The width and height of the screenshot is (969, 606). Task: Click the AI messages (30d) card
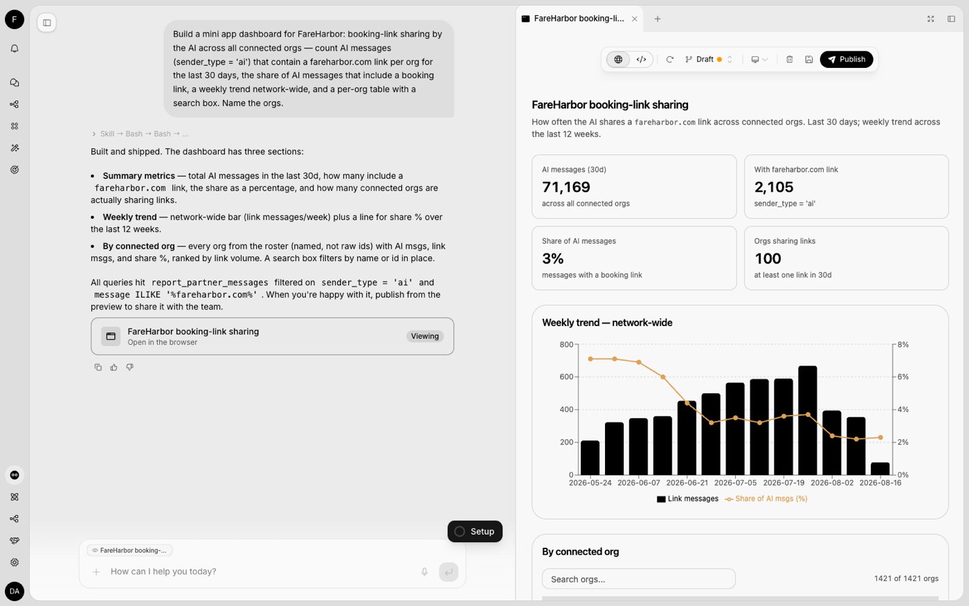click(x=634, y=187)
